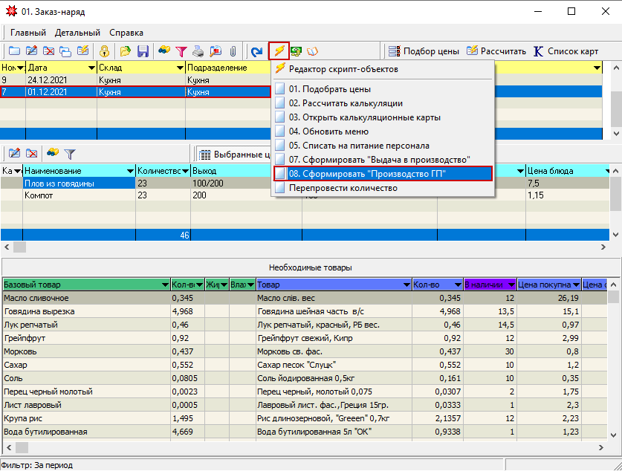The height and width of the screenshot is (471, 622).
Task: Click the Список карт button
Action: pos(565,51)
